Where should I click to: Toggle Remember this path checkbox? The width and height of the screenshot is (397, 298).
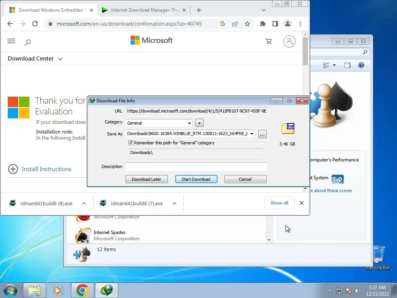click(131, 143)
